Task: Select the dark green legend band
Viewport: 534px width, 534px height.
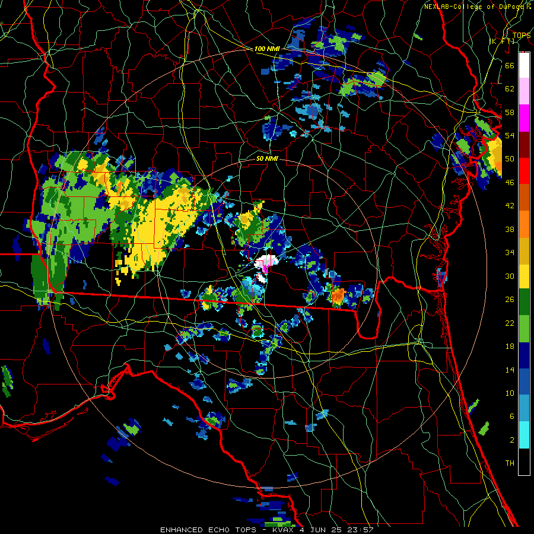Action: 524,302
